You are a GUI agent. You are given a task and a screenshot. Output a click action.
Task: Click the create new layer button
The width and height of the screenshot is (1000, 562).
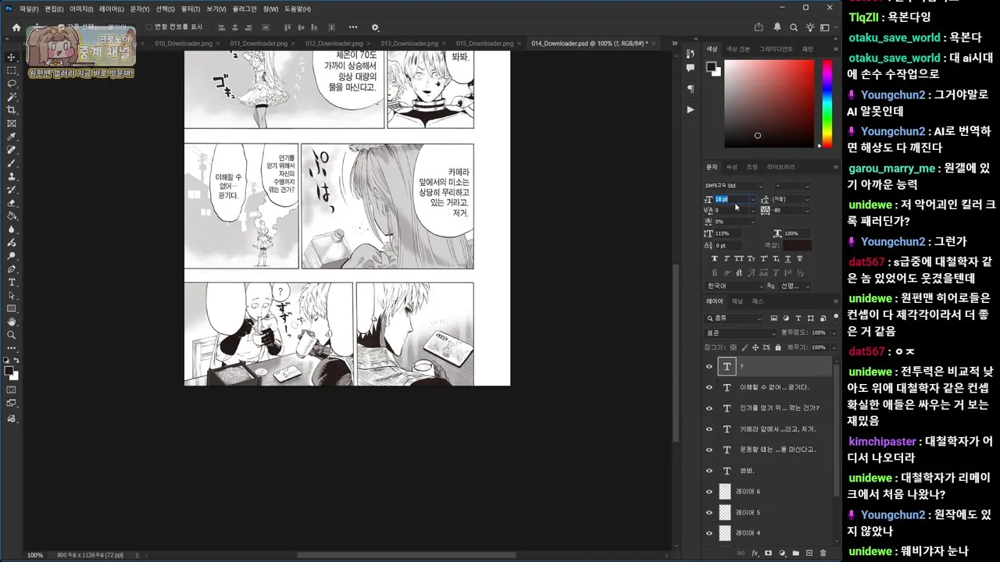(x=809, y=553)
